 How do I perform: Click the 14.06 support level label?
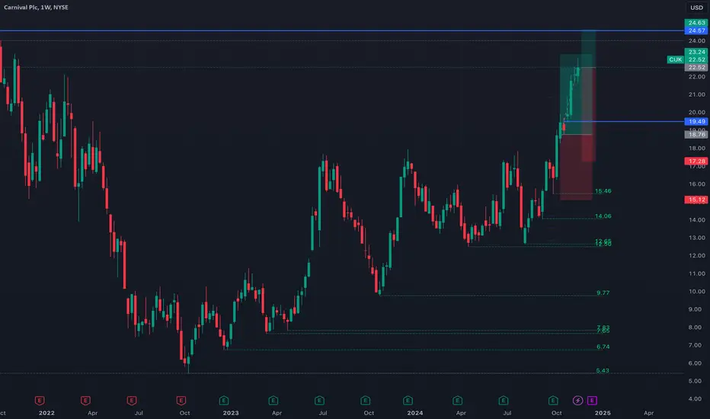click(603, 216)
